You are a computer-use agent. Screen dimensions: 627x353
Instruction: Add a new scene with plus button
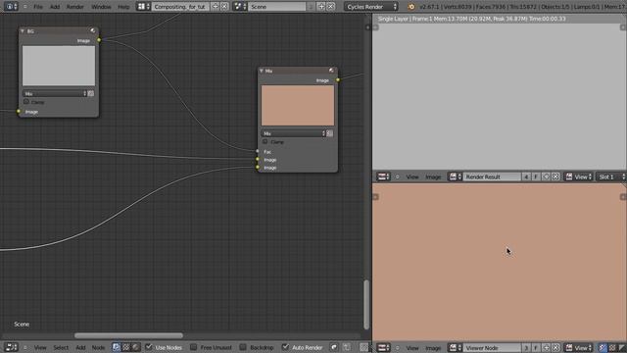tap(321, 7)
